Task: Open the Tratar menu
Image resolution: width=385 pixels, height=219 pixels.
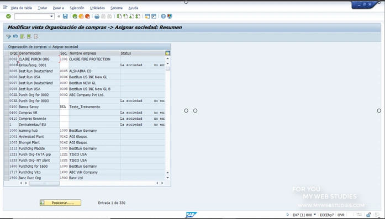Action: coord(42,8)
